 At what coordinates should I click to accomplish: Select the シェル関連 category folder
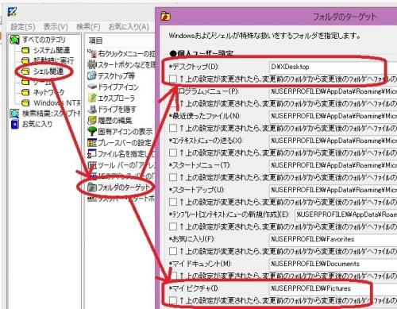42,71
